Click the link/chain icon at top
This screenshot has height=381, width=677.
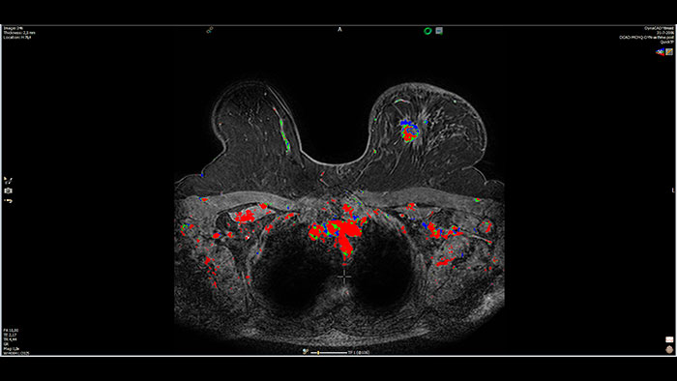[x=210, y=30]
